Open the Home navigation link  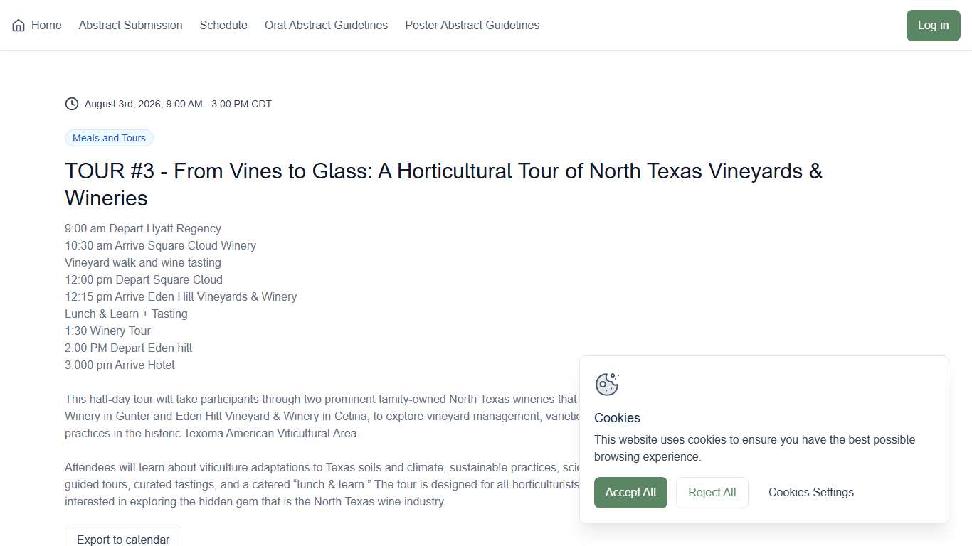46,26
